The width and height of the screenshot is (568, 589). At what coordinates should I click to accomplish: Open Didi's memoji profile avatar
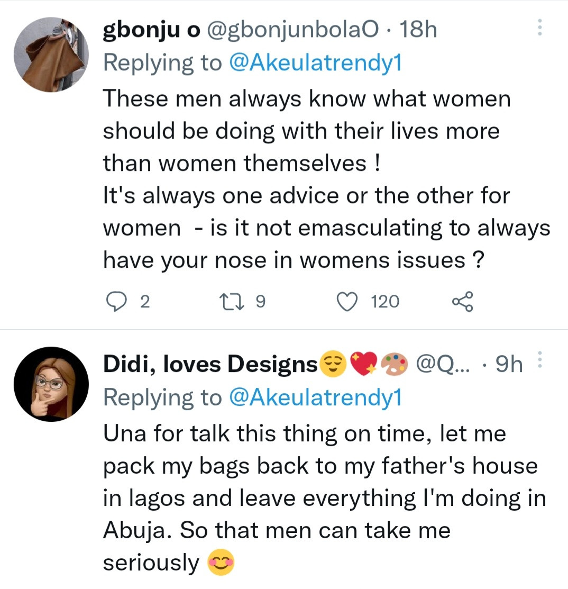click(x=51, y=384)
